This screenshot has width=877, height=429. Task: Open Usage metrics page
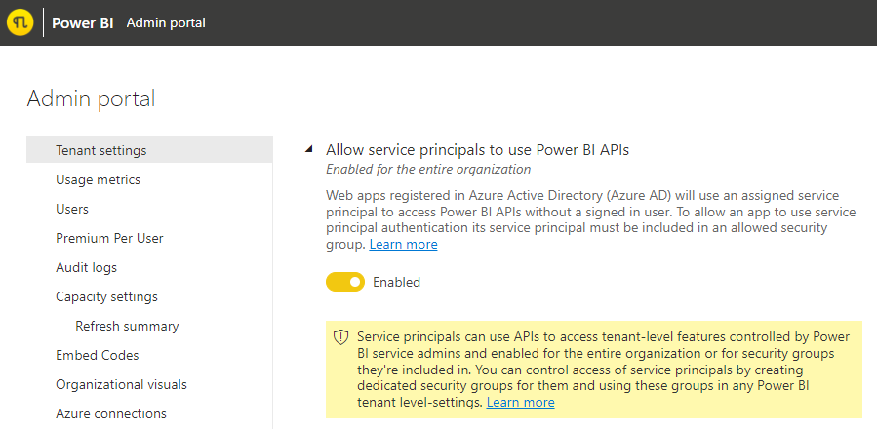[98, 179]
